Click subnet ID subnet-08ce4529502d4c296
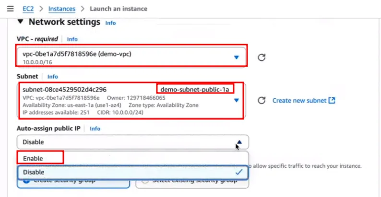 coord(64,90)
